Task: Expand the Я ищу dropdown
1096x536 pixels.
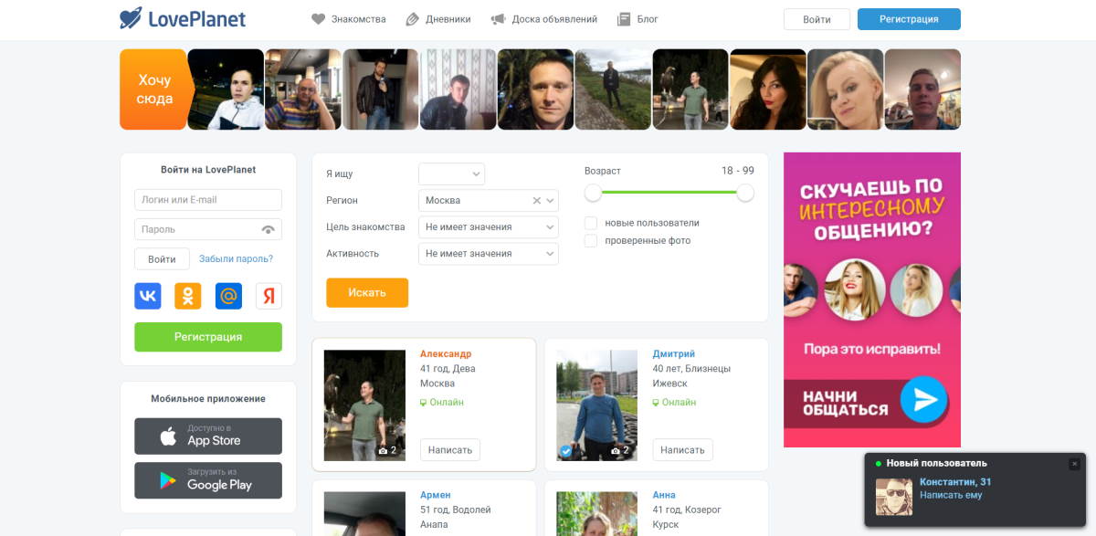Action: point(451,174)
